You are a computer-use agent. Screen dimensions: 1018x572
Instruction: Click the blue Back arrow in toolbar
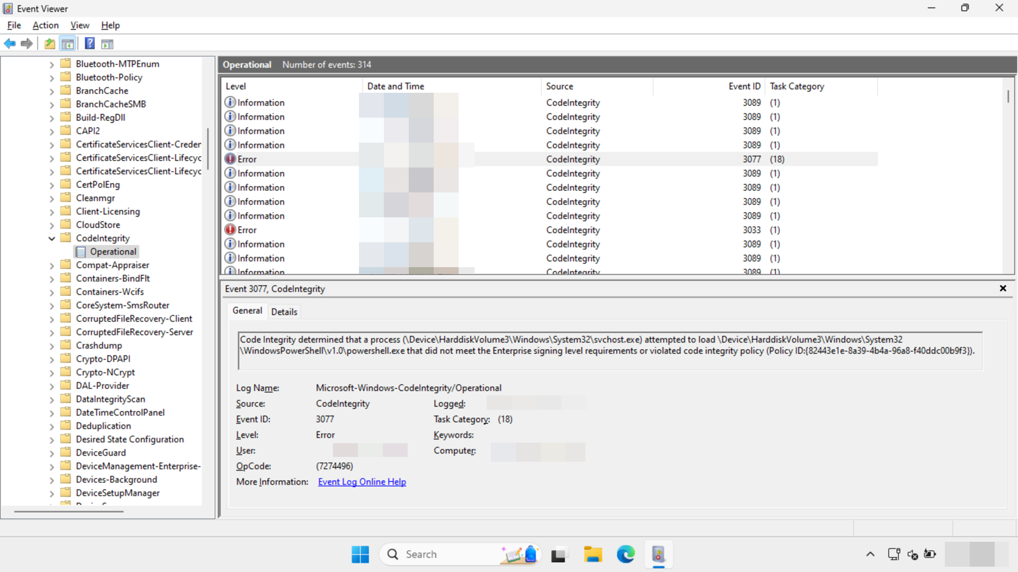(10, 43)
